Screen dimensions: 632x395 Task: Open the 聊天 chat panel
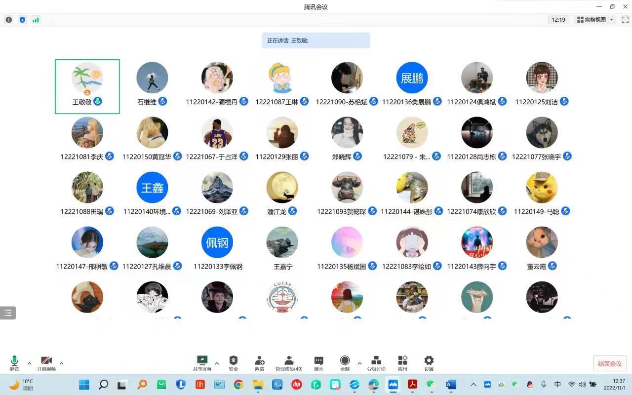coord(319,363)
